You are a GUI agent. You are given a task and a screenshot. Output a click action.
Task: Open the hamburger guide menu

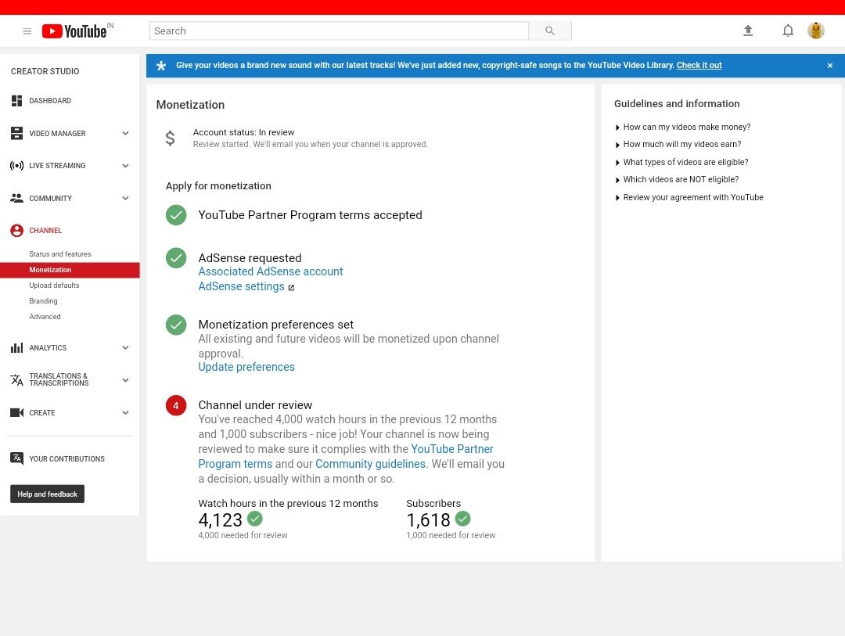click(x=27, y=31)
